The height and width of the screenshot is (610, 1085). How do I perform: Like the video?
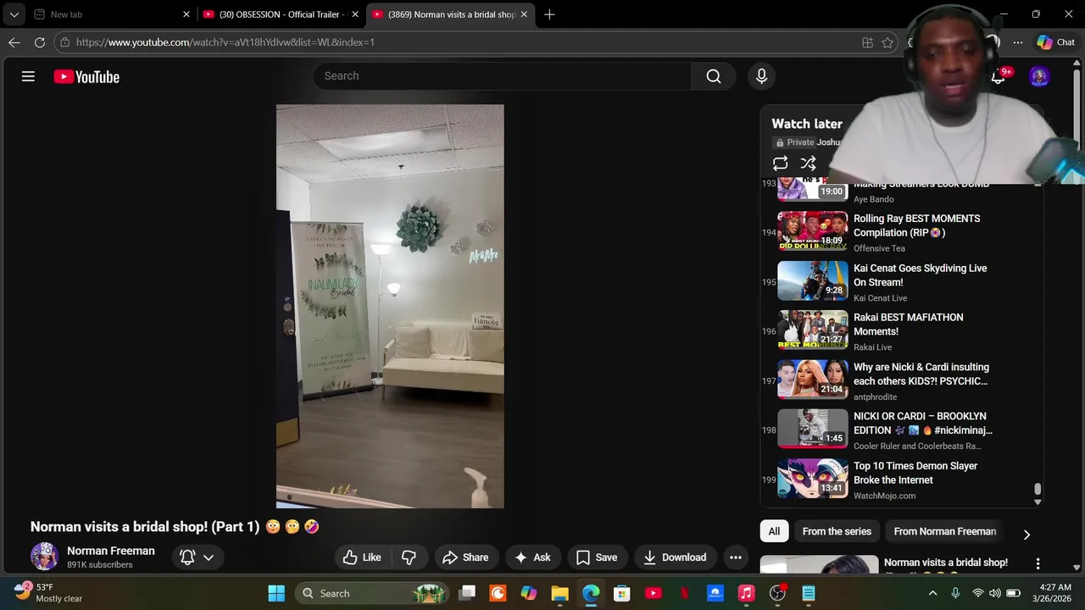click(362, 557)
